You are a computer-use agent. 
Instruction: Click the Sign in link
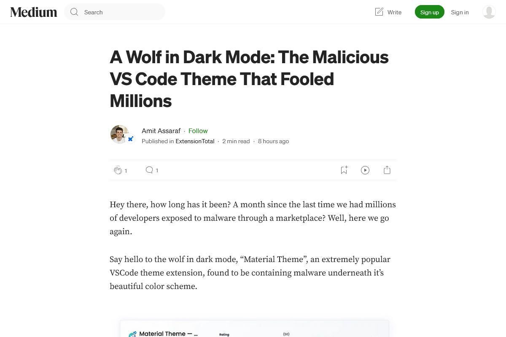tap(460, 12)
